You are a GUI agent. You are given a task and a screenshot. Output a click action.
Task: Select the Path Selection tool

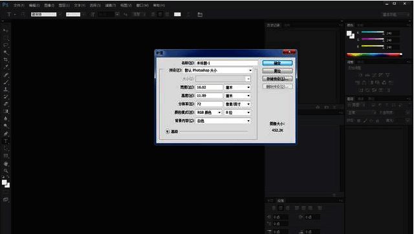(6, 148)
